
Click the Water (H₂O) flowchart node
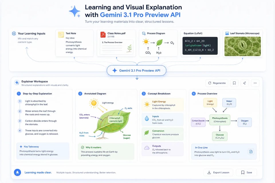(x=229, y=102)
